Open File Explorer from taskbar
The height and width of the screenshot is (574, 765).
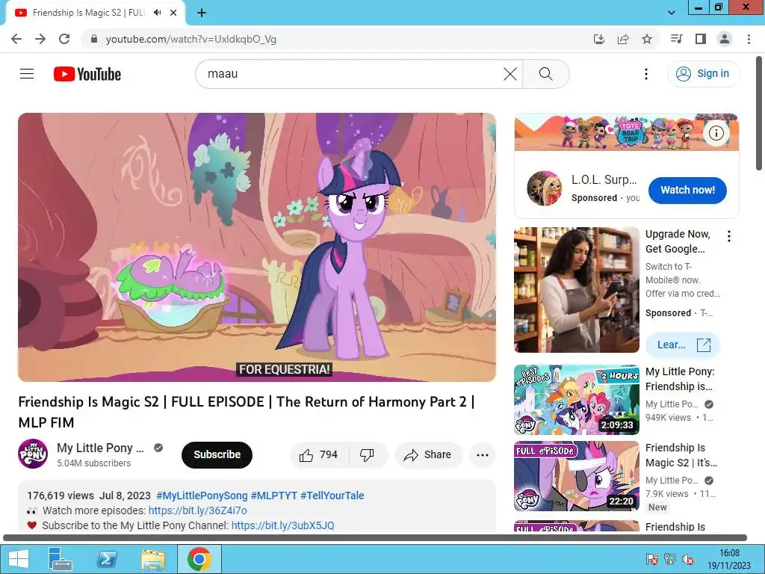pyautogui.click(x=152, y=559)
